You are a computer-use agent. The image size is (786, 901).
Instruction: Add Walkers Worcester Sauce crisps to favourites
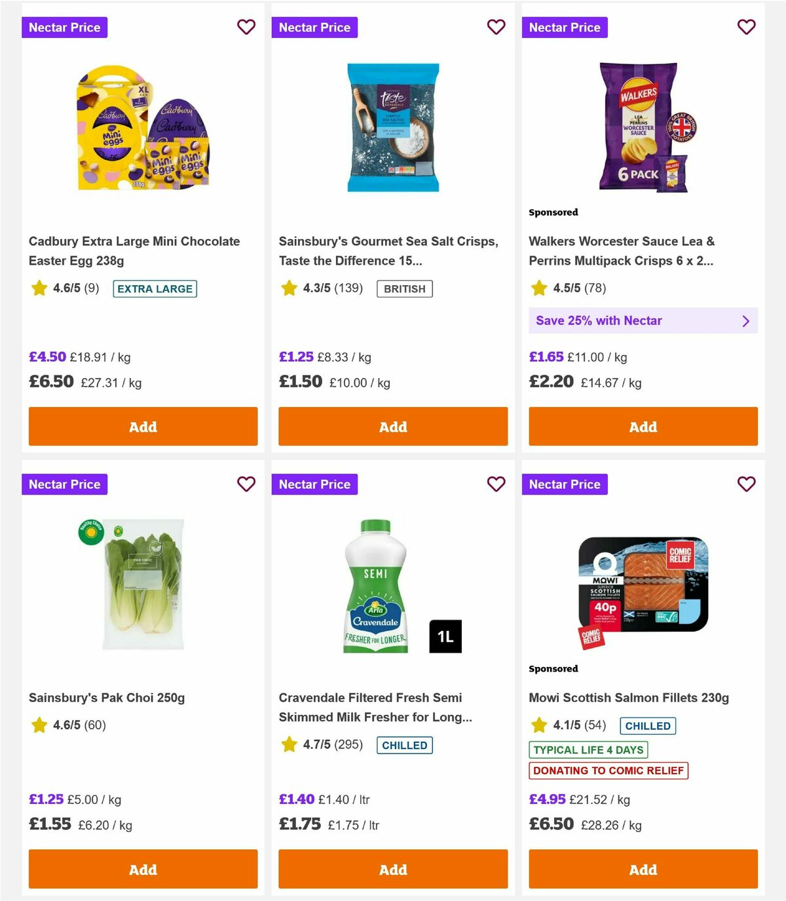click(747, 27)
